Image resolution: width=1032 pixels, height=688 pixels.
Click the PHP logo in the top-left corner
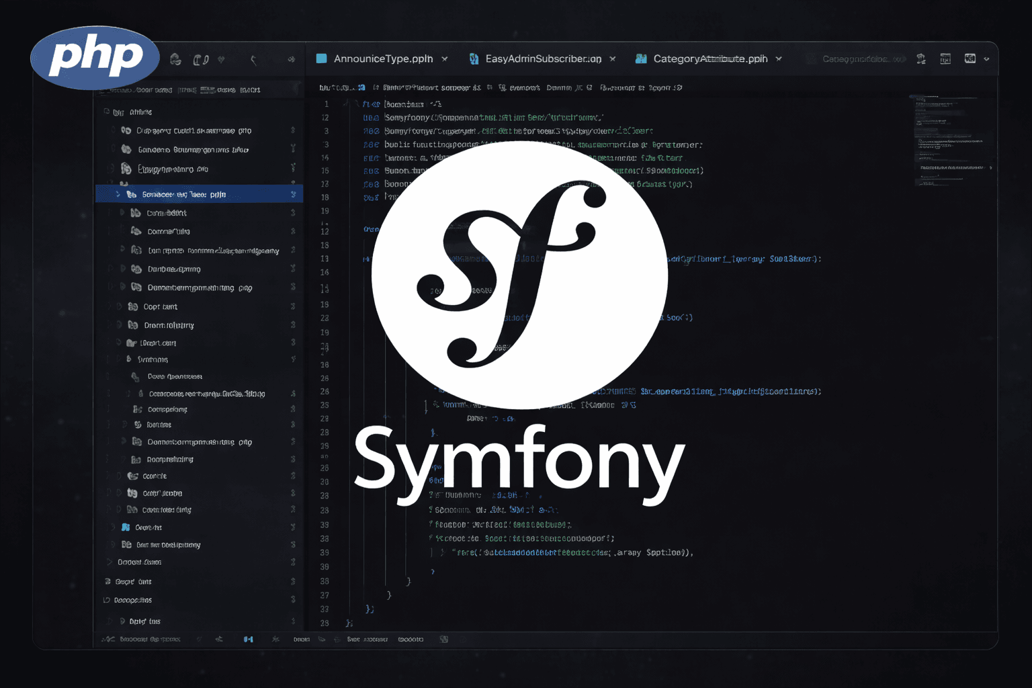(x=95, y=58)
